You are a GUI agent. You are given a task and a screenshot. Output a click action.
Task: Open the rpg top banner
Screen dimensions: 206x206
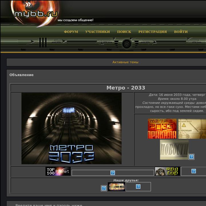click(x=167, y=171)
